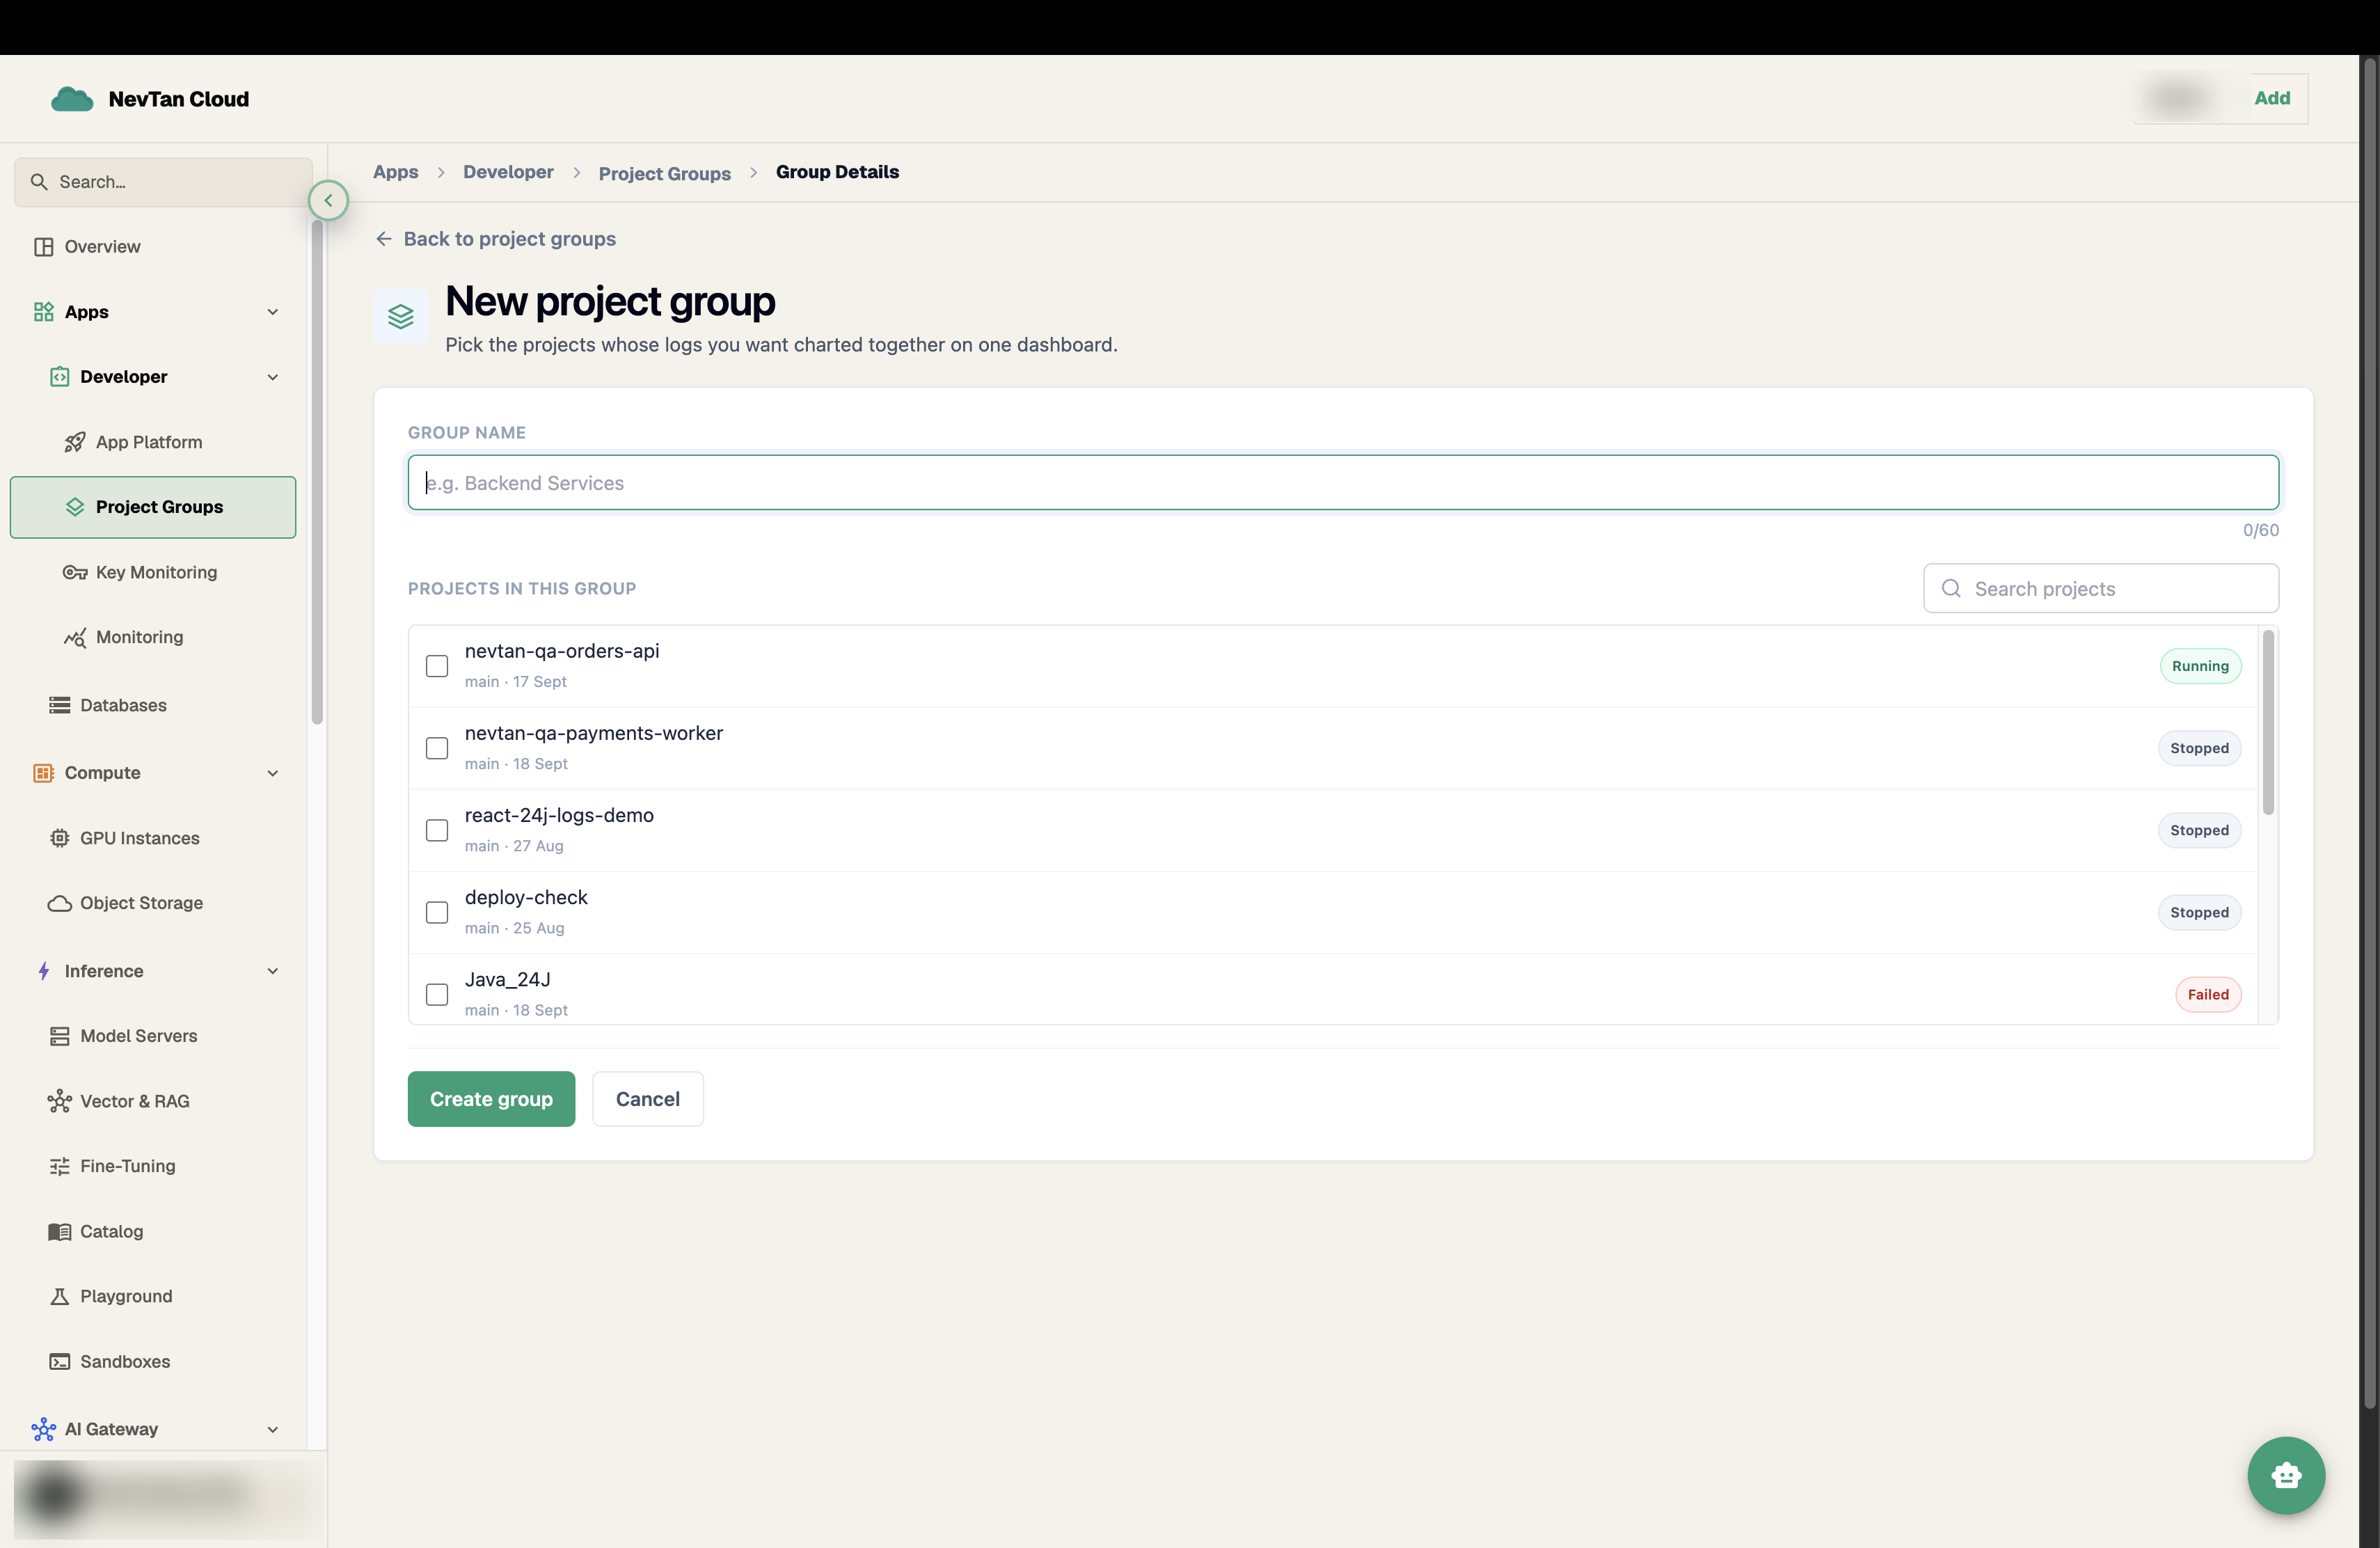Go to Project Groups breadcrumb
This screenshot has height=1548, width=2380.
665,174
